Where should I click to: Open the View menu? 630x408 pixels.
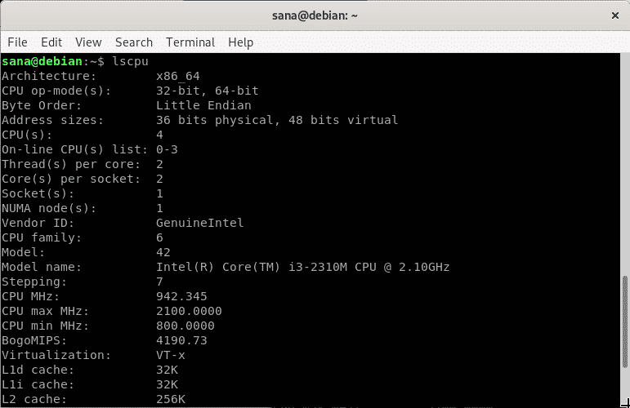(88, 42)
